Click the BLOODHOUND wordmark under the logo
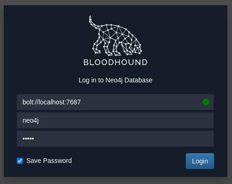Image resolution: width=232 pixels, height=184 pixels. click(x=116, y=62)
